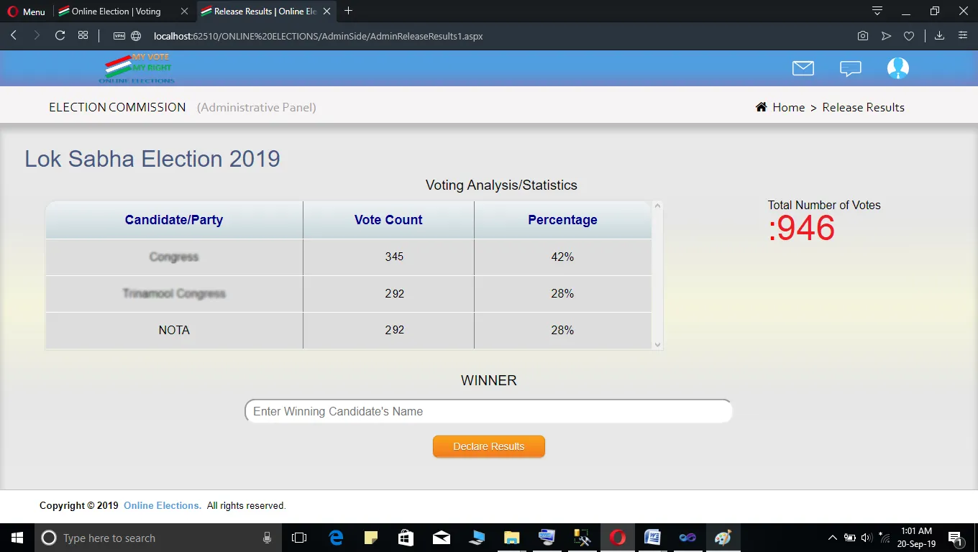Open the personal news send icon
This screenshot has width=978, height=552.
886,36
